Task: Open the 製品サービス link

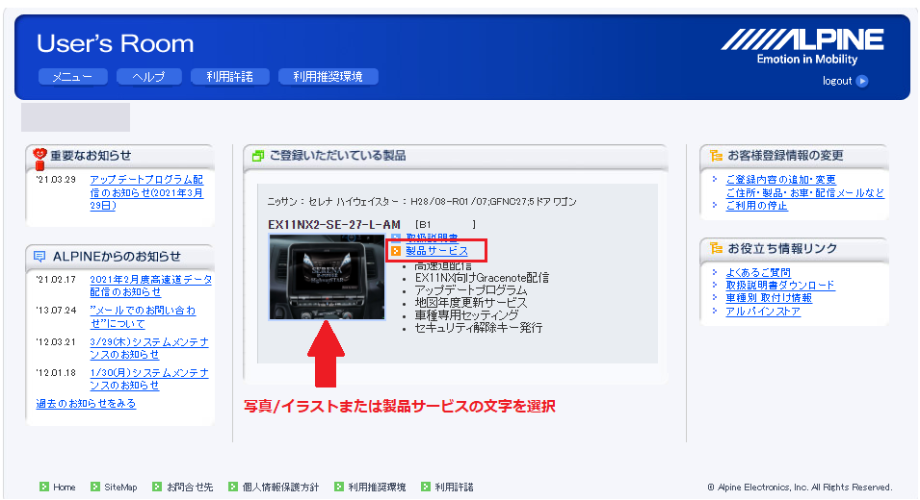Action: [x=436, y=251]
